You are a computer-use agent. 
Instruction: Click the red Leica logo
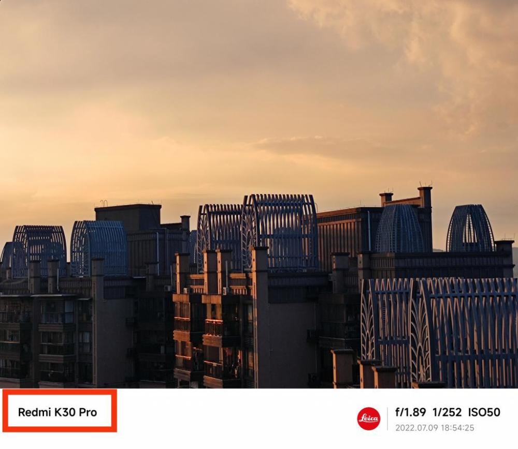pyautogui.click(x=369, y=418)
